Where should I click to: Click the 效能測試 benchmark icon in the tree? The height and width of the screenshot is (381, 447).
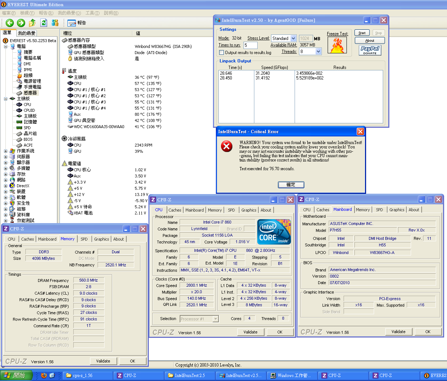(x=12, y=220)
